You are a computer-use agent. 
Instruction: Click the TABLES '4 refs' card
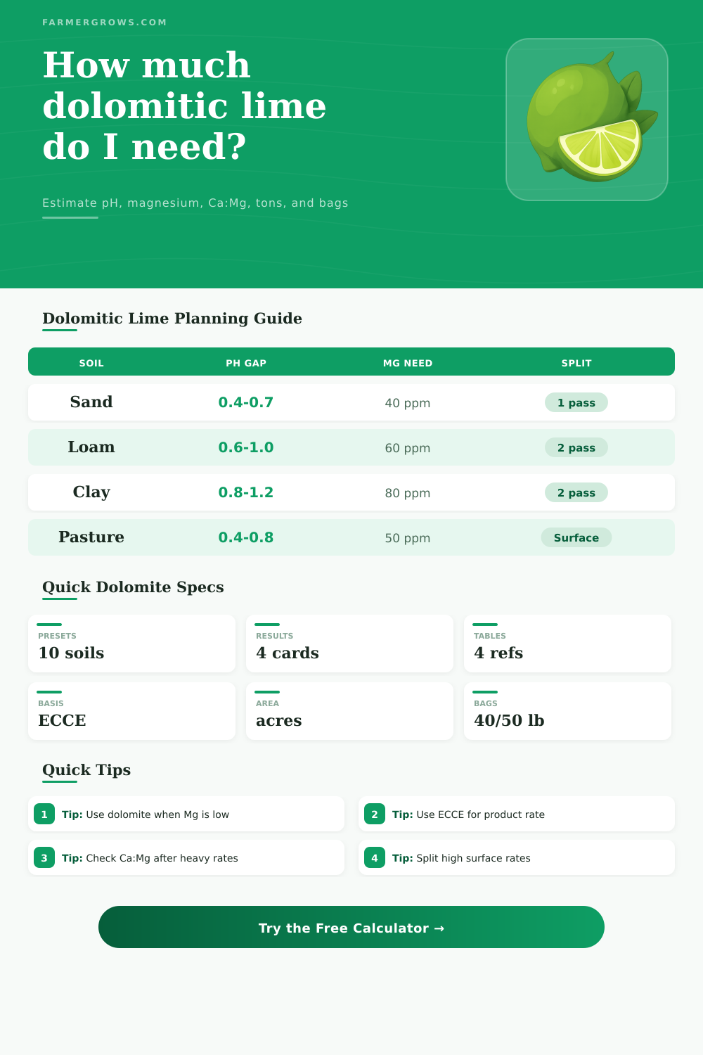click(x=567, y=644)
